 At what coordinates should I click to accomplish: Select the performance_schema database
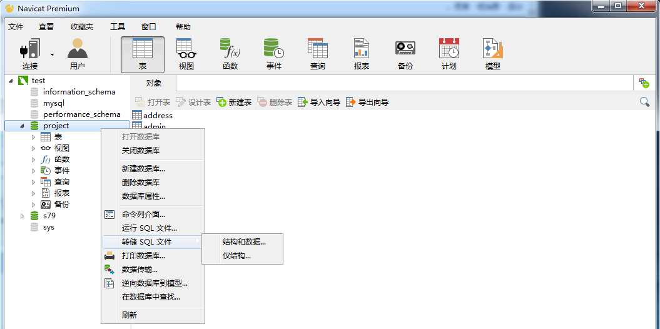(x=82, y=114)
